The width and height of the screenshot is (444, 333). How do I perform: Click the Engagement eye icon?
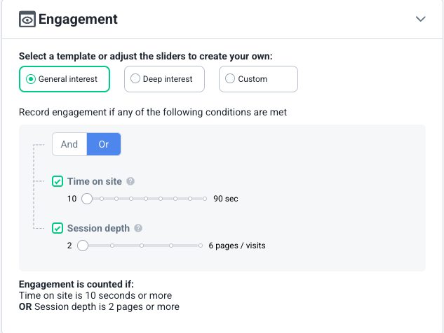(27, 19)
